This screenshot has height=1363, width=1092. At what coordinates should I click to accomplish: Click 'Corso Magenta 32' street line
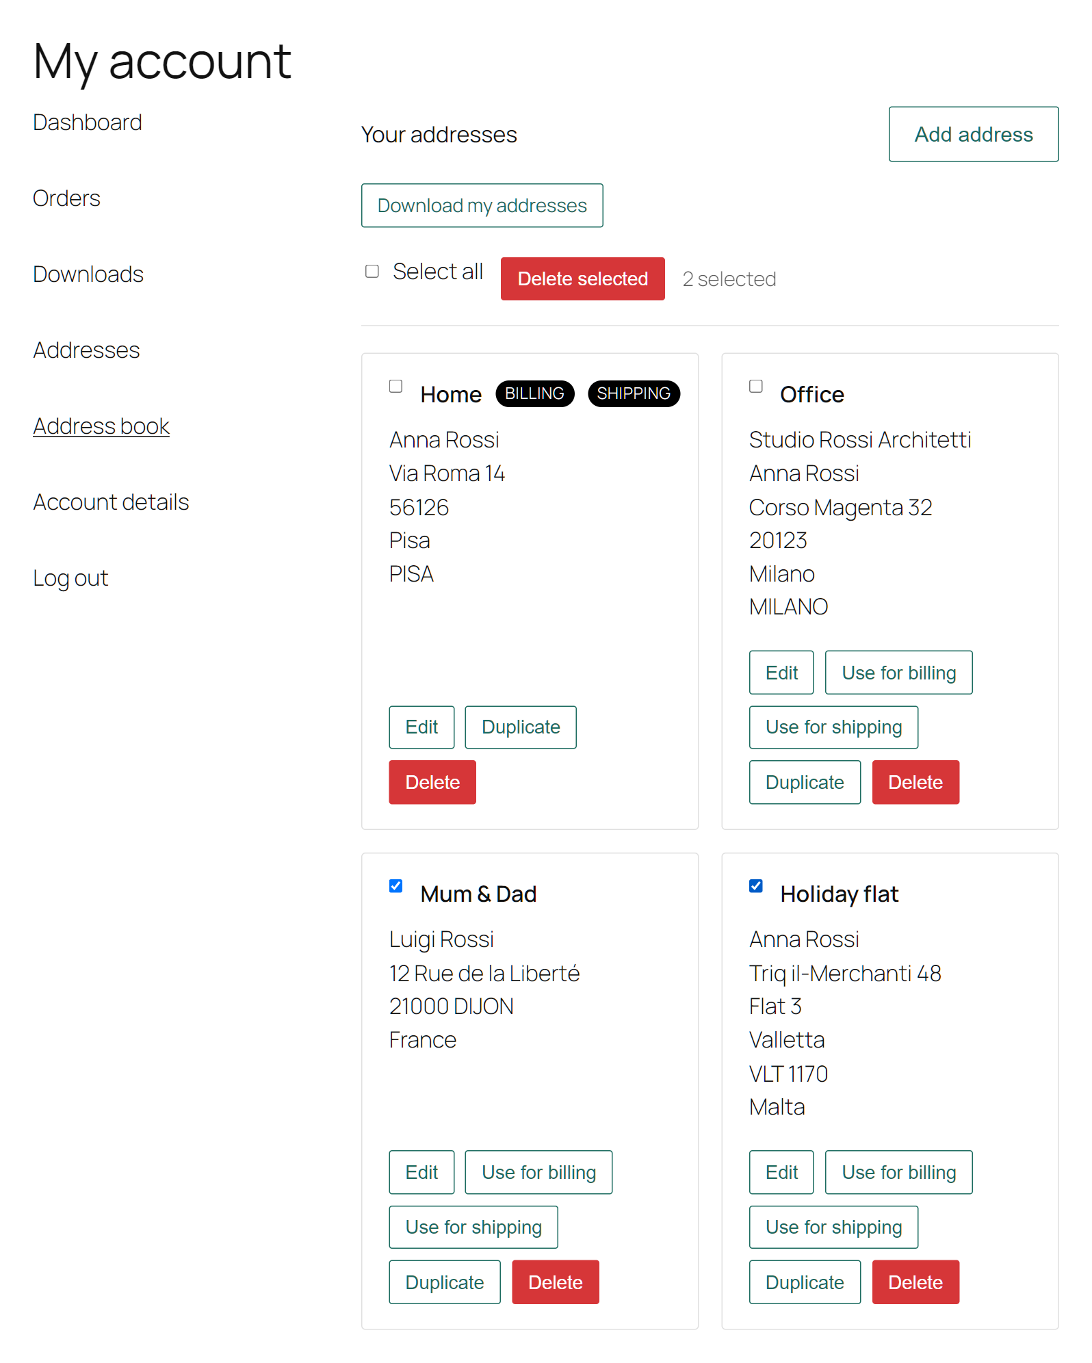pyautogui.click(x=840, y=508)
